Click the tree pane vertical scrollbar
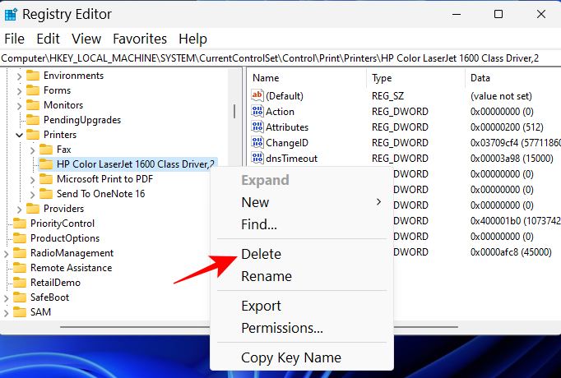 point(236,111)
